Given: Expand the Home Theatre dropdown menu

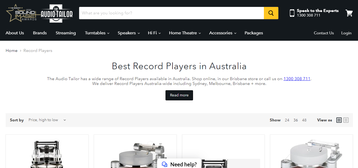Looking at the screenshot, I should point(185,33).
